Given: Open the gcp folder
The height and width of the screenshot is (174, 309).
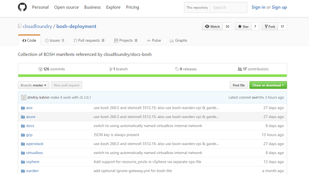Looking at the screenshot, I should [29, 135].
